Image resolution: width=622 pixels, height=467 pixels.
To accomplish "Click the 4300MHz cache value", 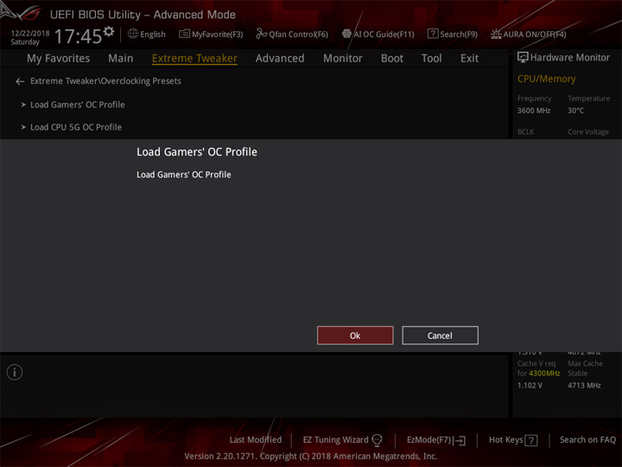I will click(x=544, y=374).
